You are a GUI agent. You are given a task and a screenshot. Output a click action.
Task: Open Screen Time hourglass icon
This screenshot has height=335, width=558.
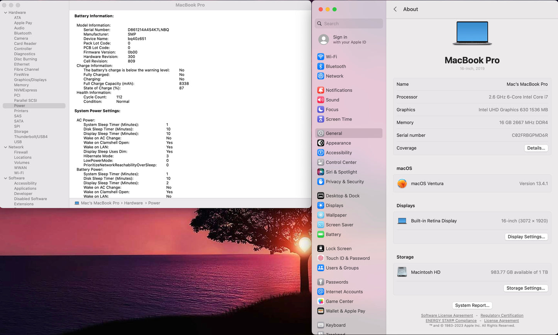click(x=321, y=119)
